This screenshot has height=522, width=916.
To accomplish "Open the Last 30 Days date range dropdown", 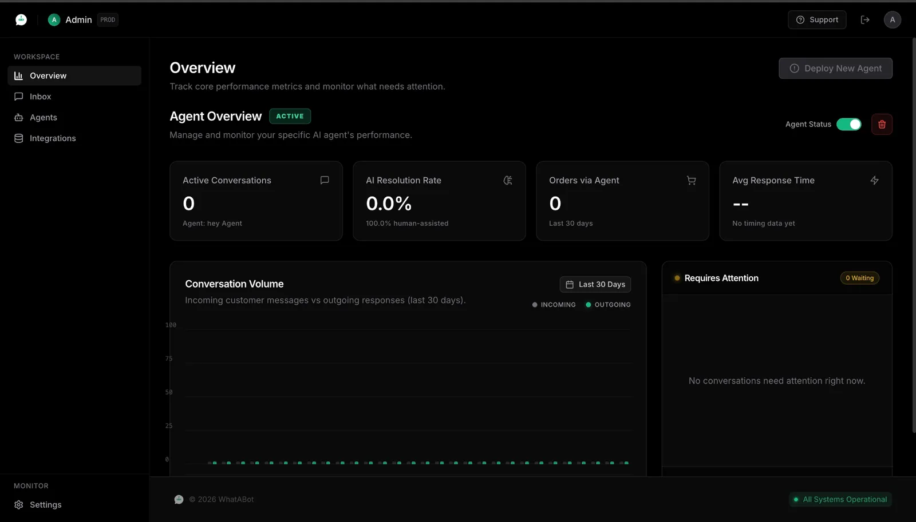I will pyautogui.click(x=595, y=285).
